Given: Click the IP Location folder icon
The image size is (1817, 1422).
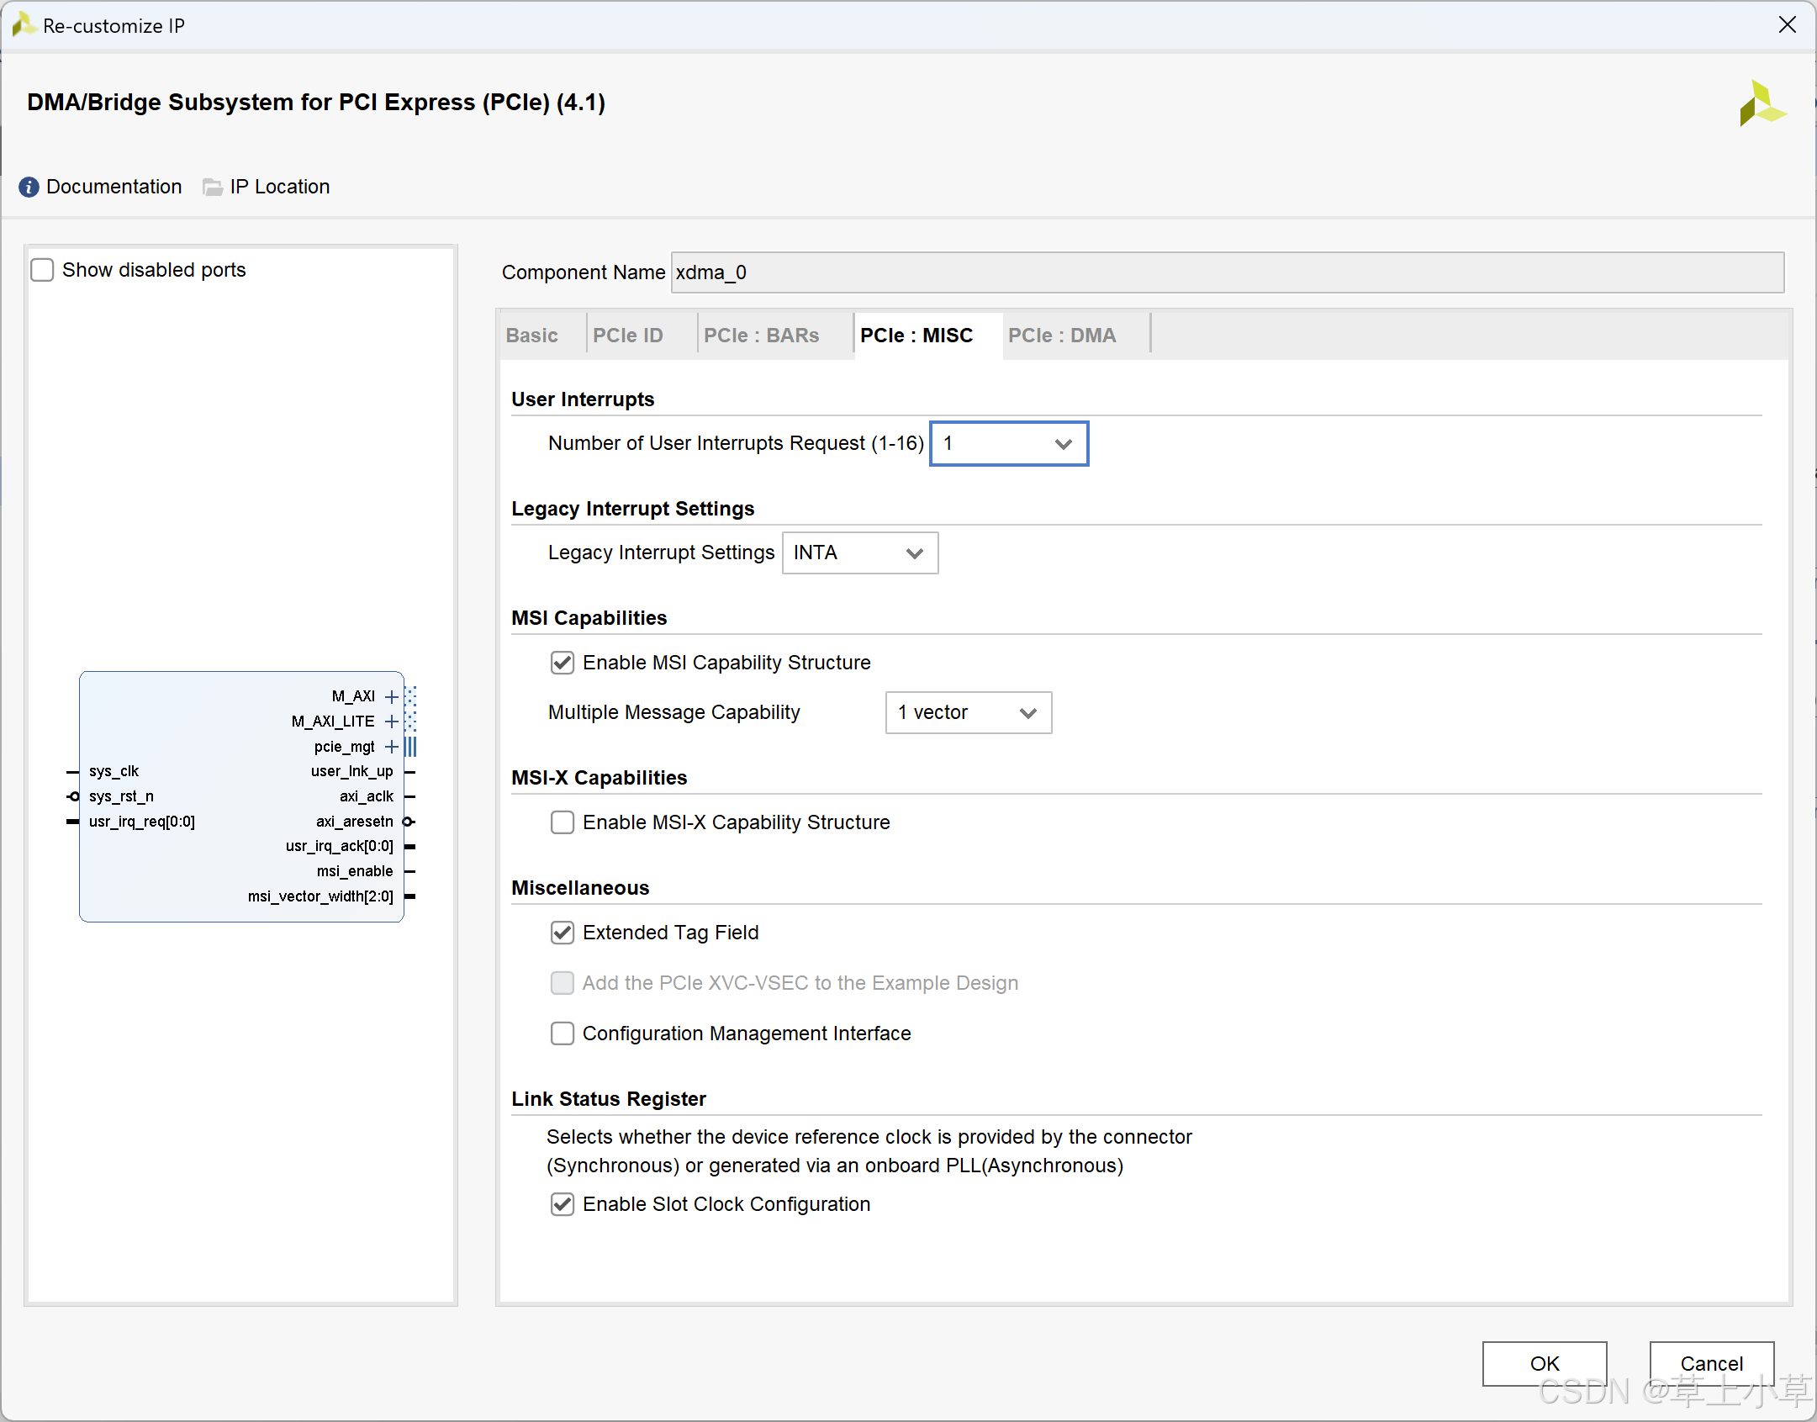Looking at the screenshot, I should pos(213,187).
